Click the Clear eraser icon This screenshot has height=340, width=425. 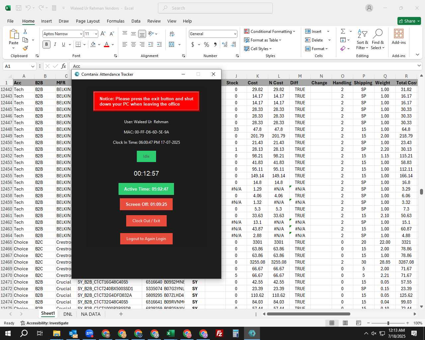tap(343, 48)
